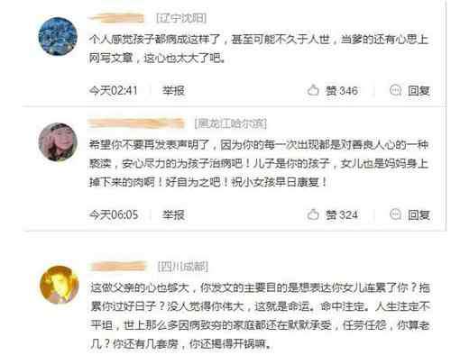Open the blue flower avatar profile
The height and width of the screenshot is (364, 451).
point(58,36)
